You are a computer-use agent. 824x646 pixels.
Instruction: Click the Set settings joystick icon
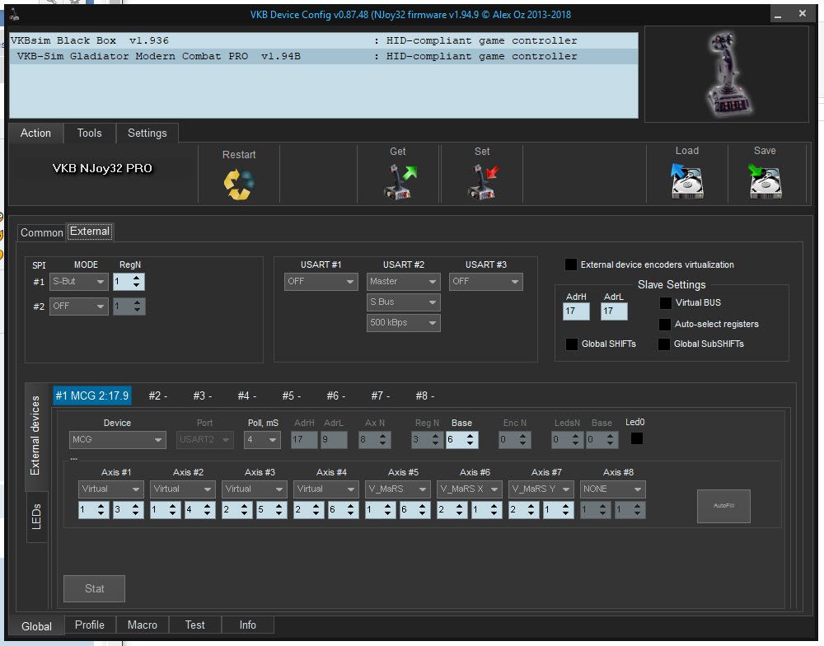click(x=482, y=180)
